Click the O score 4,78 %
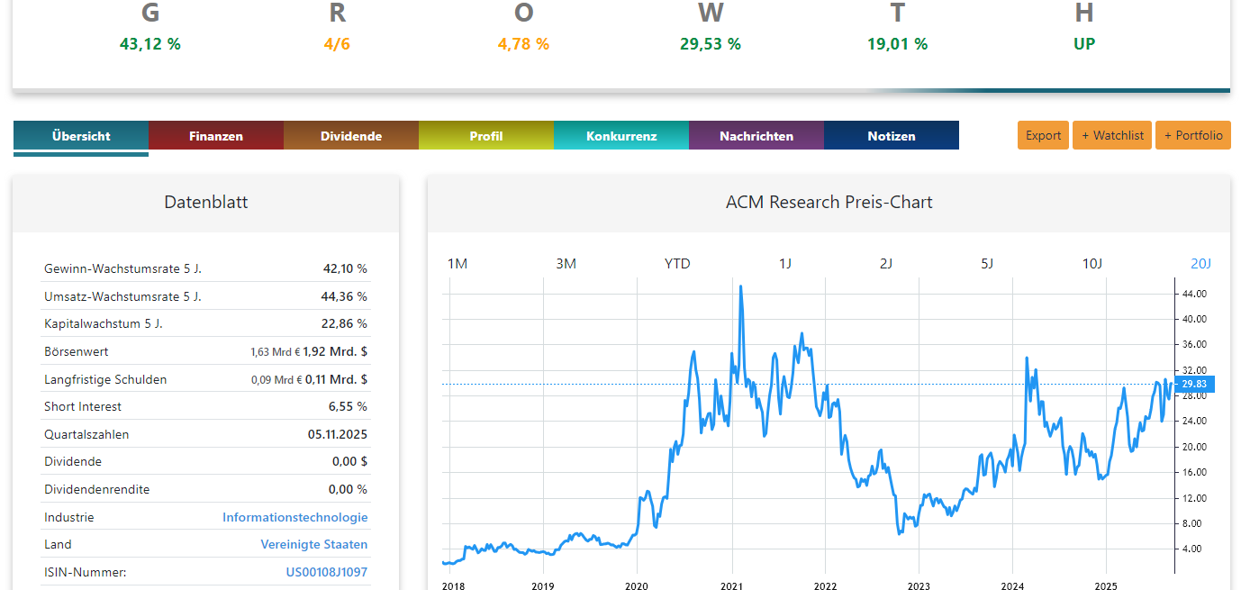 (523, 43)
